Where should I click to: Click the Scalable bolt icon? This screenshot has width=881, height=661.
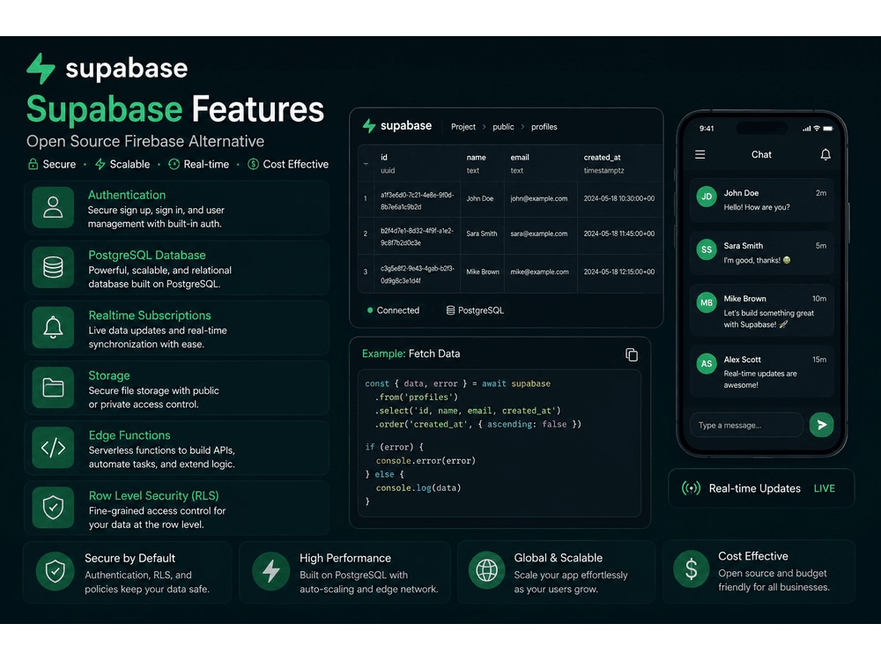100,164
